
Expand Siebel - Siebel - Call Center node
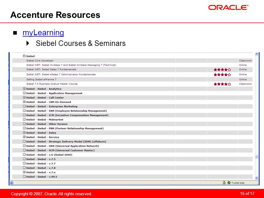click(x=24, y=97)
